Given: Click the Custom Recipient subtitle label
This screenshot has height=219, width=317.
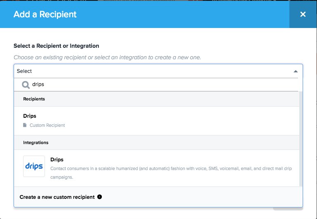Looking at the screenshot, I should pos(47,125).
